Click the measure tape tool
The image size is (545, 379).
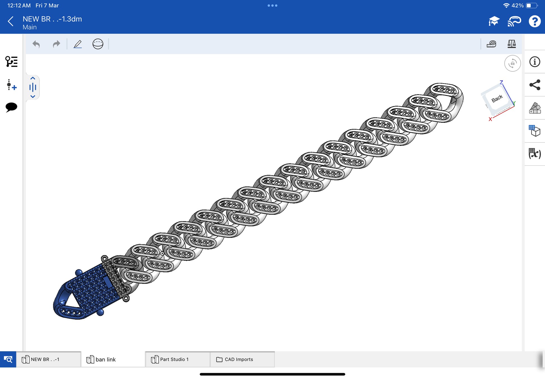coord(491,44)
